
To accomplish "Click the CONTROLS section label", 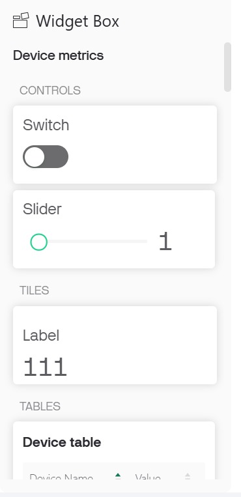I will click(50, 91).
